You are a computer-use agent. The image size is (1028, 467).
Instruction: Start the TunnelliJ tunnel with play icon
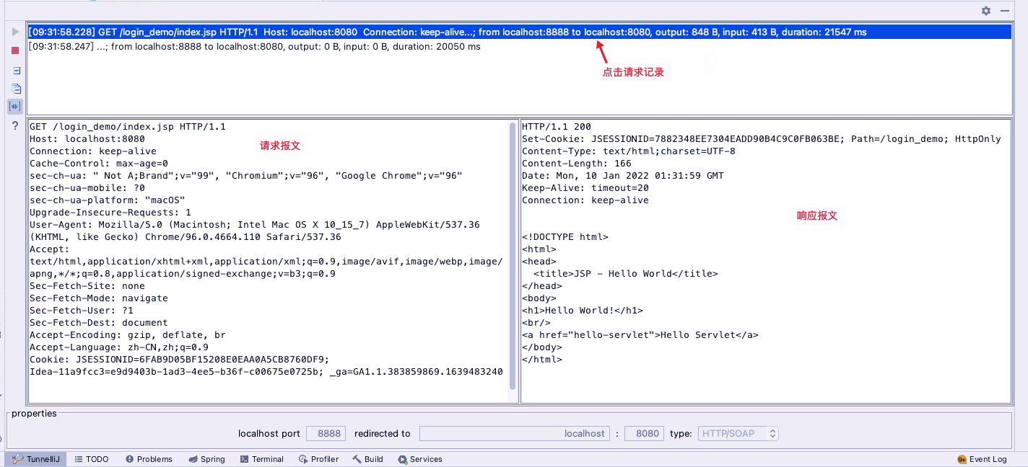click(x=15, y=32)
